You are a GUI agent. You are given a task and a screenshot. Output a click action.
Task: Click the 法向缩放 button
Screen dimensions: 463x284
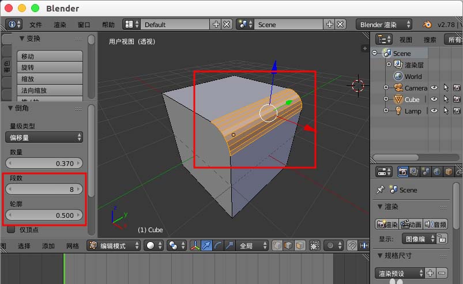pyautogui.click(x=50, y=90)
